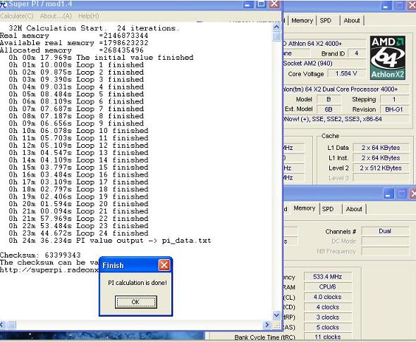Click the Checksum: 63399343 line
This screenshot has width=416, height=342.
(x=40, y=255)
